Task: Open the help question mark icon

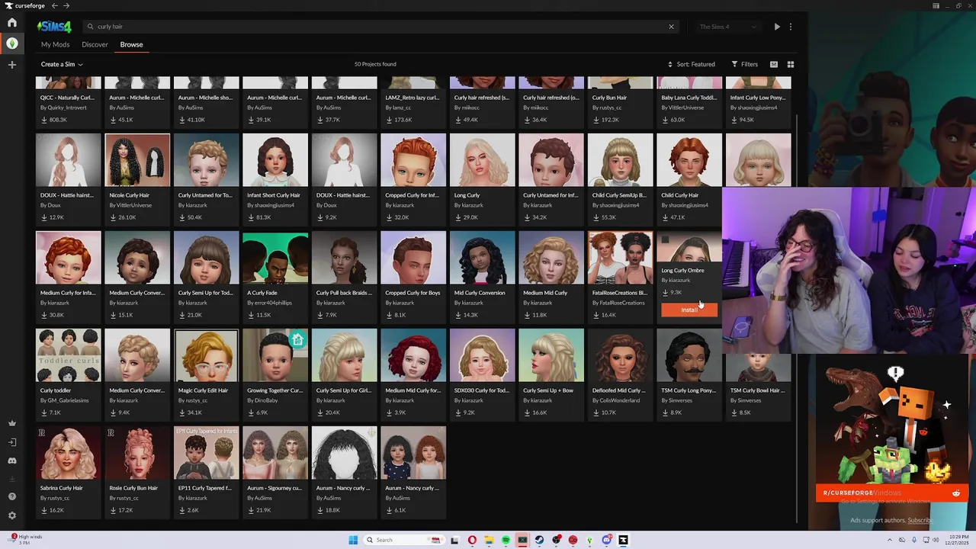Action: pos(12,496)
